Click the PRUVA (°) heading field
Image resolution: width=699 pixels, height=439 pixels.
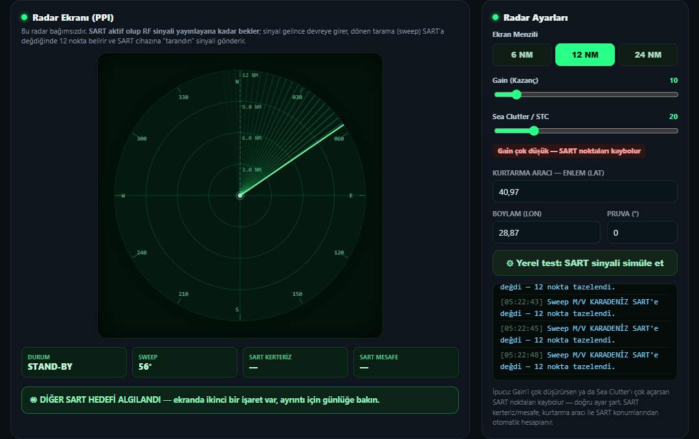point(642,232)
